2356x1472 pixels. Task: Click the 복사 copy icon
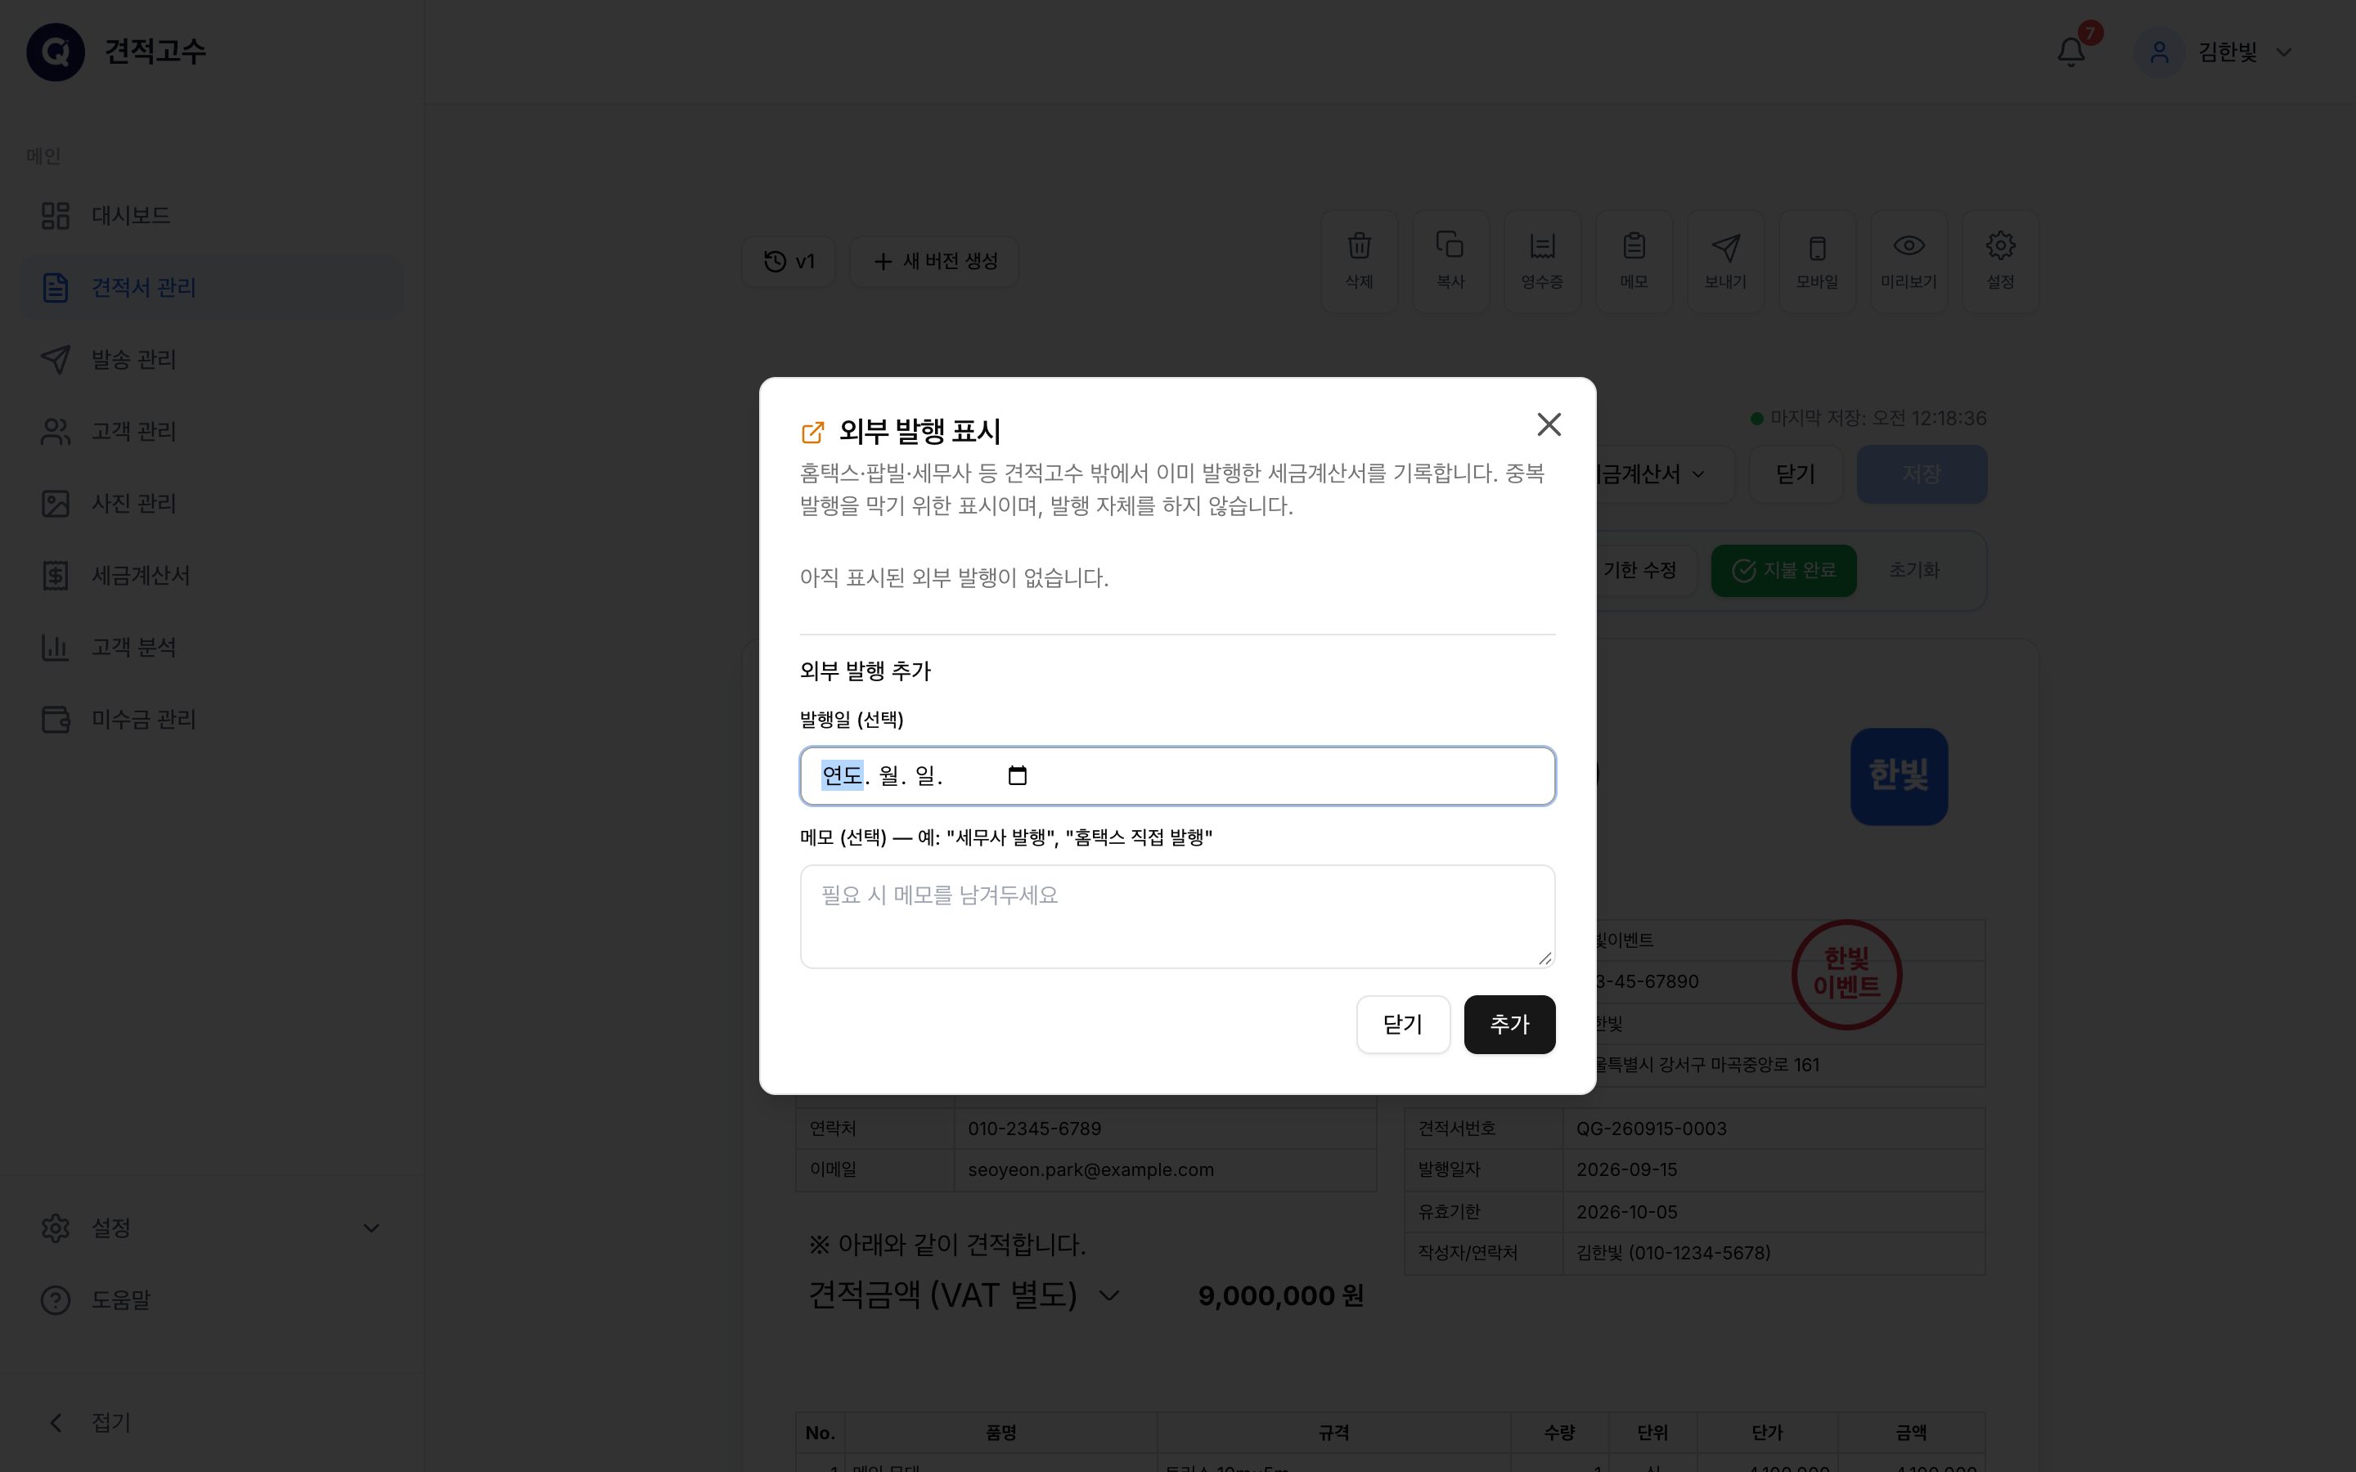[1450, 245]
